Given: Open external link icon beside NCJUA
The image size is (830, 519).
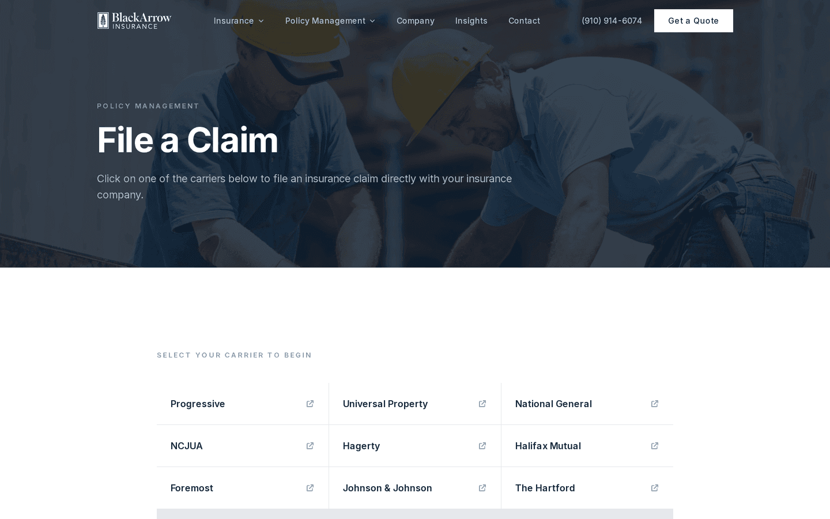Looking at the screenshot, I should [x=310, y=446].
